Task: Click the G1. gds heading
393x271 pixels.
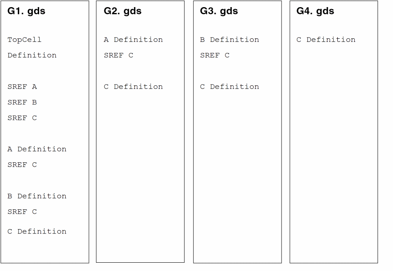Action: tap(26, 11)
